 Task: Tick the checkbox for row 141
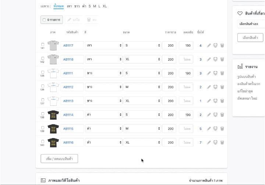(x=43, y=44)
